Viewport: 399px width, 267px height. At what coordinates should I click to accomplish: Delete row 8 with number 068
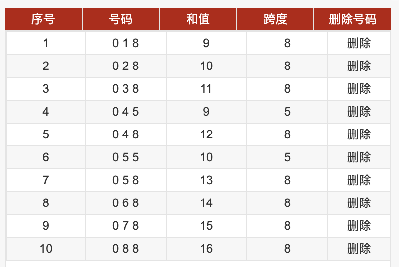pyautogui.click(x=359, y=203)
